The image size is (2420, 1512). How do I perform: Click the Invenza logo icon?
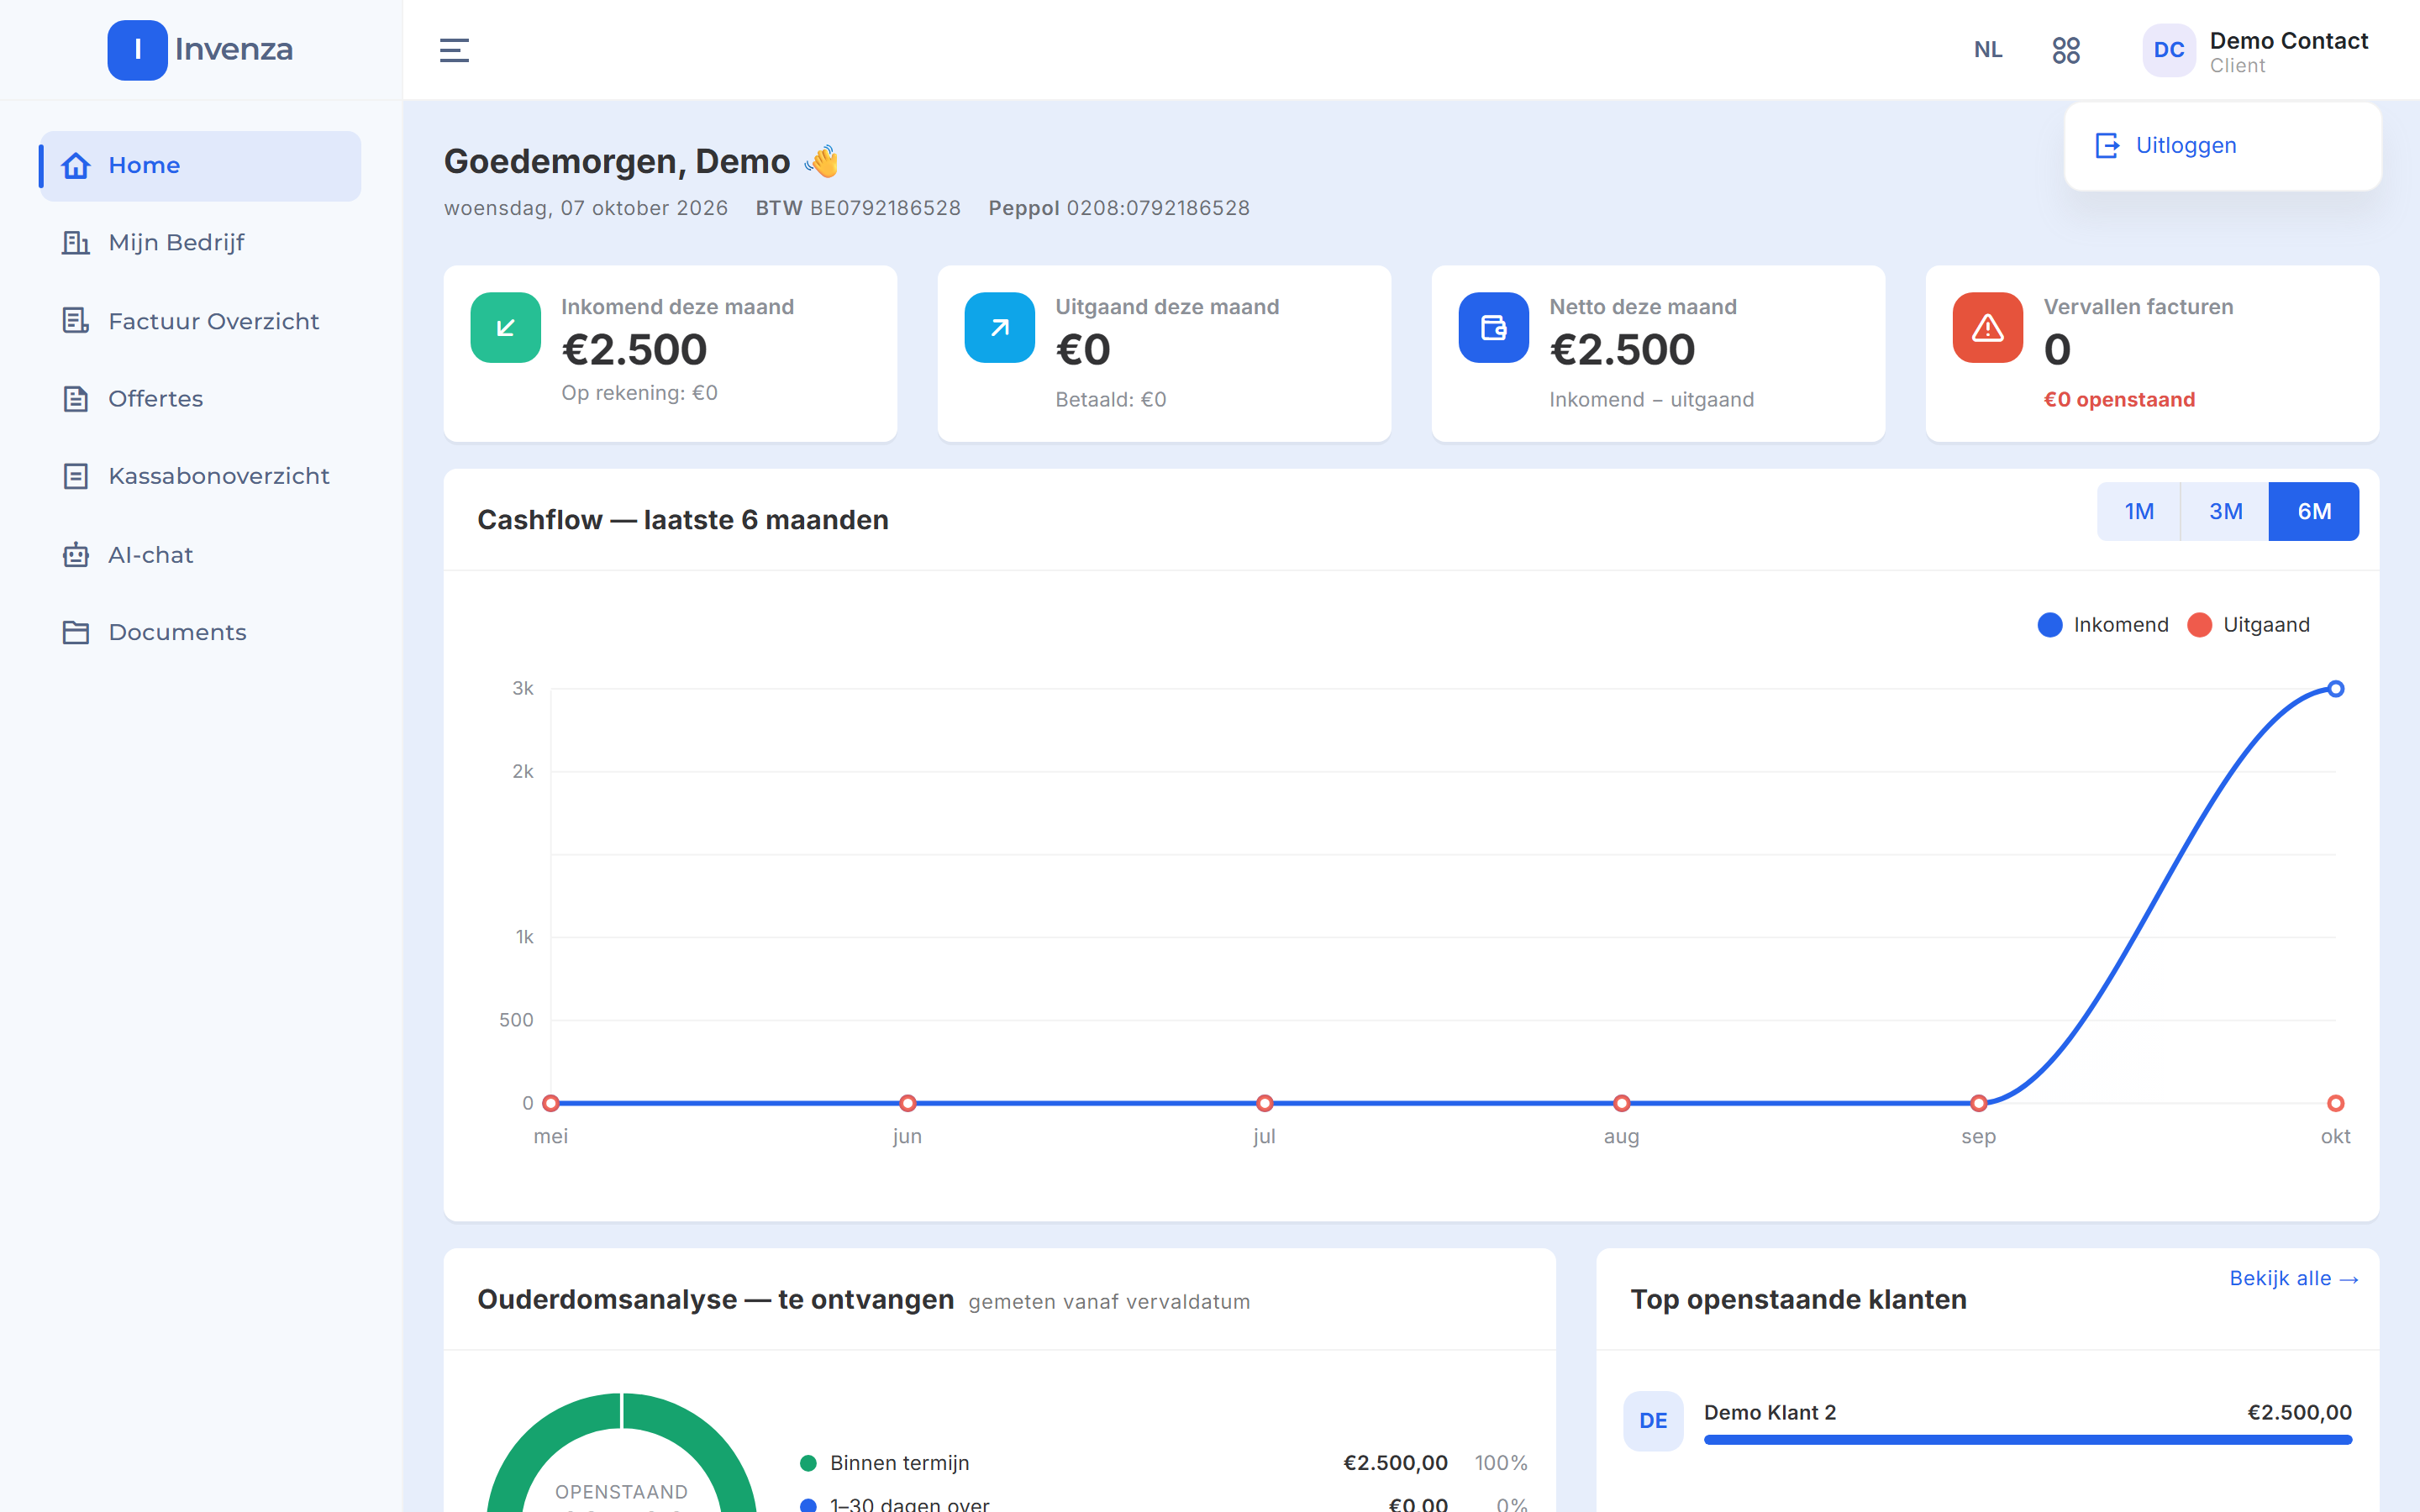[x=137, y=50]
